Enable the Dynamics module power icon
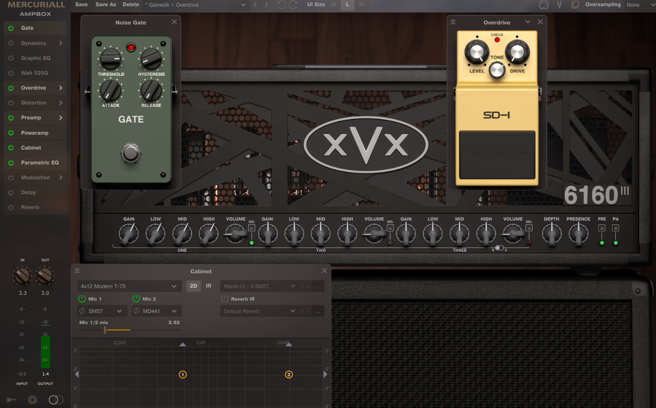Screen dimensions: 656x408 tap(11, 43)
